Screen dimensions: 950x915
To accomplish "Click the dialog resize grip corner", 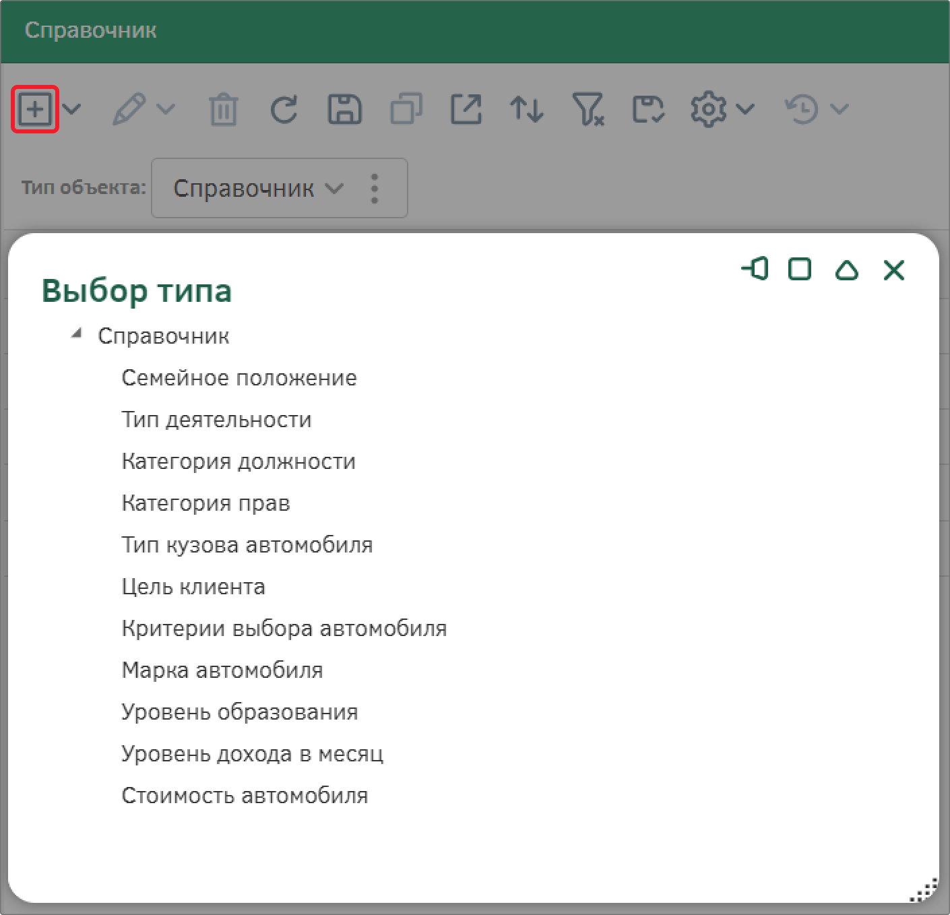I will coord(924,889).
